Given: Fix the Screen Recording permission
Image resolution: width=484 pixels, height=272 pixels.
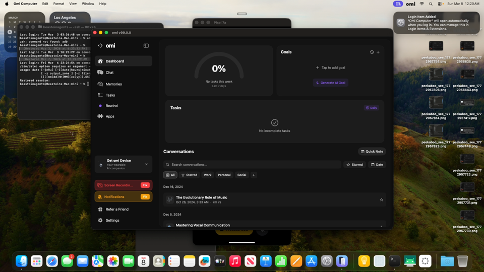Looking at the screenshot, I should coord(145,185).
